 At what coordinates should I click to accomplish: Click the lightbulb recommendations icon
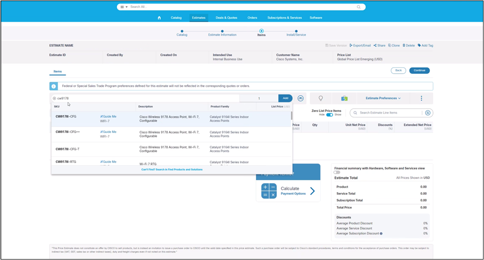(x=321, y=98)
